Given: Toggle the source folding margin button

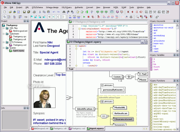Looking at the screenshot, I should point(58,17).
